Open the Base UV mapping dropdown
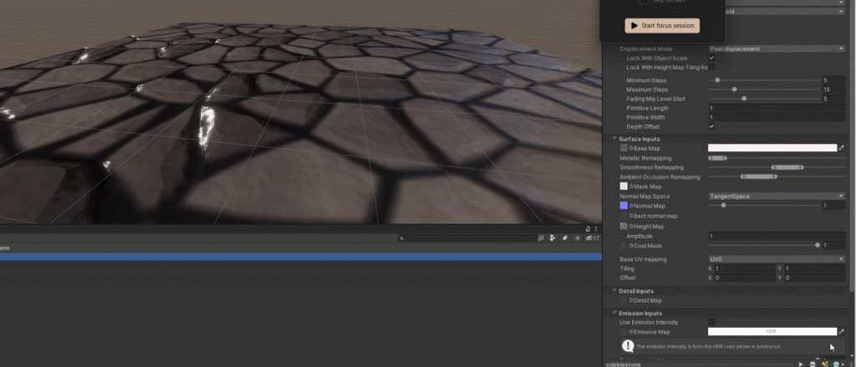Viewport: 856px width, 367px height. click(776, 259)
